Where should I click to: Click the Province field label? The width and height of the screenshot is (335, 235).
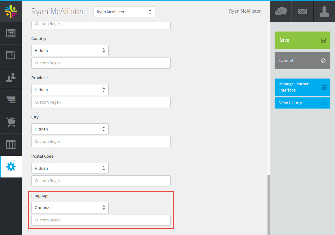(40, 78)
